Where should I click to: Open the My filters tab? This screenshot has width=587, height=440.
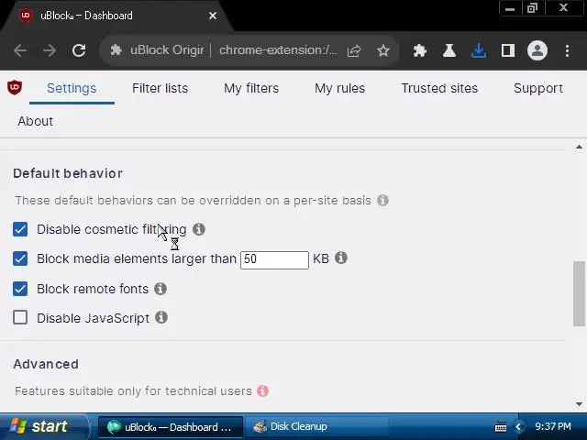[x=251, y=88]
